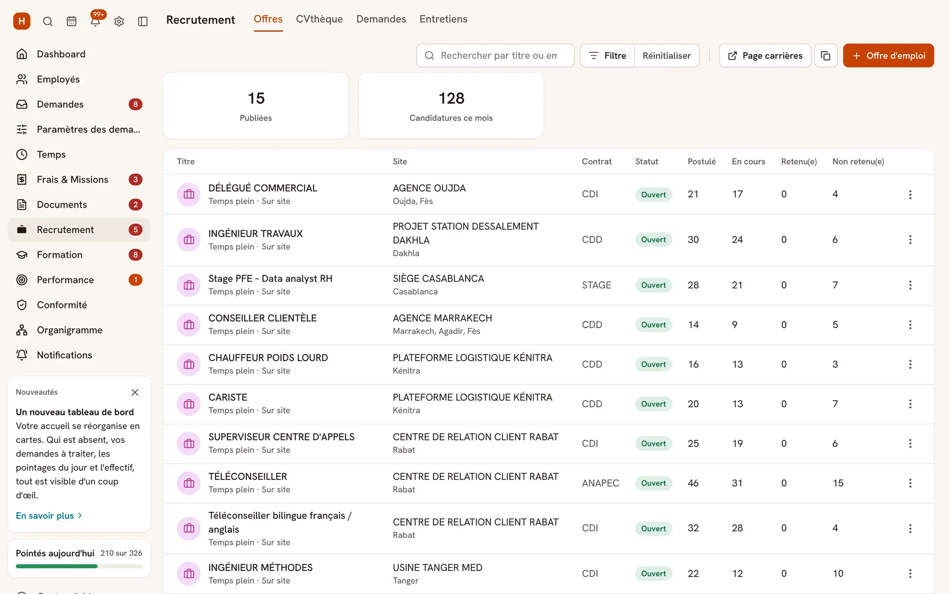Viewport: 950px width, 594px height.
Task: Open Conformité in sidebar
Action: click(79, 305)
